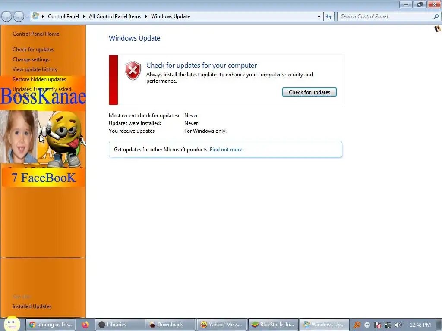Click the search magnifier icon

point(436,16)
